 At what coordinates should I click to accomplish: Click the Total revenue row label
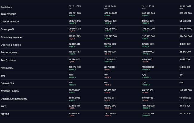(x=8, y=14)
